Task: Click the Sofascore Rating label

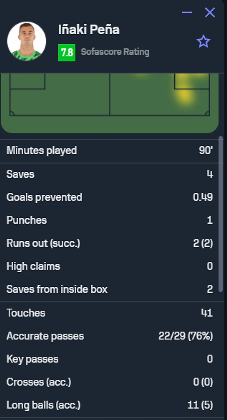Action: (115, 52)
